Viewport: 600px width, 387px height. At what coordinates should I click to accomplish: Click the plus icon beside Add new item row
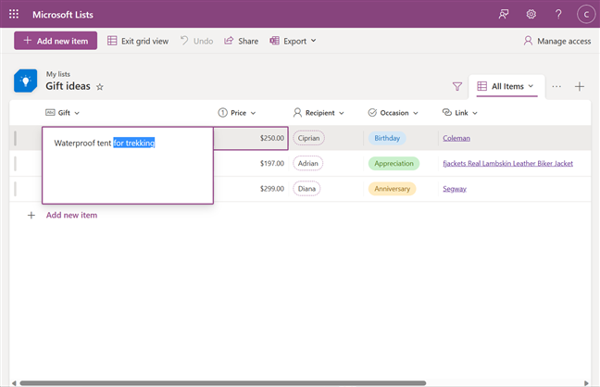pos(31,215)
